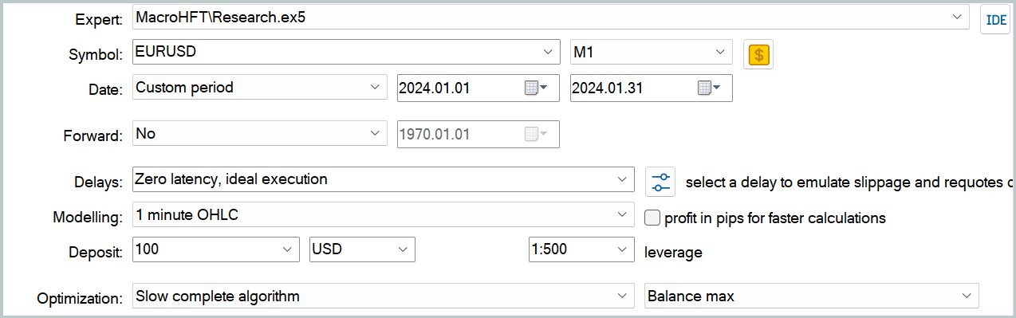1016x318 pixels.
Task: Click the leverage label text
Action: (673, 252)
